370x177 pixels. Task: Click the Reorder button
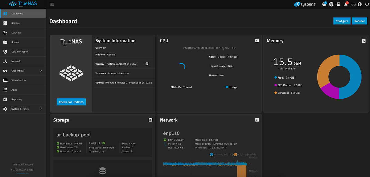pos(360,21)
